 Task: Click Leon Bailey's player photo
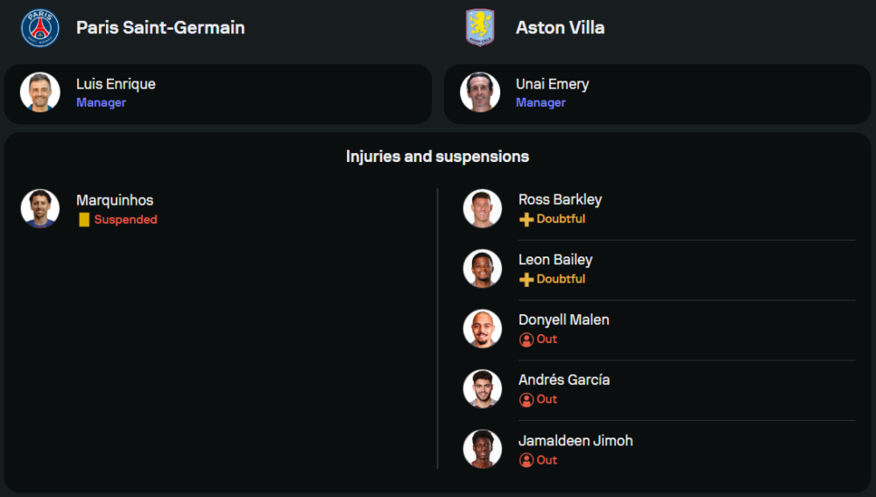(483, 269)
